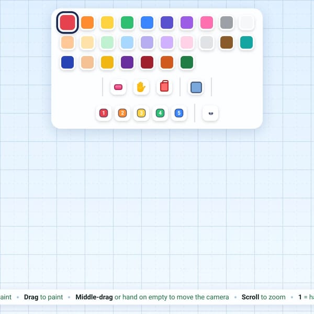Image resolution: width=314 pixels, height=314 pixels.
Task: Pick the light gray pastel swatch
Action: (207, 42)
